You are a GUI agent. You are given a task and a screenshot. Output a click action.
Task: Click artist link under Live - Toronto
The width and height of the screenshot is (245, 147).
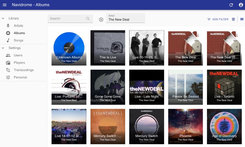coord(224,100)
